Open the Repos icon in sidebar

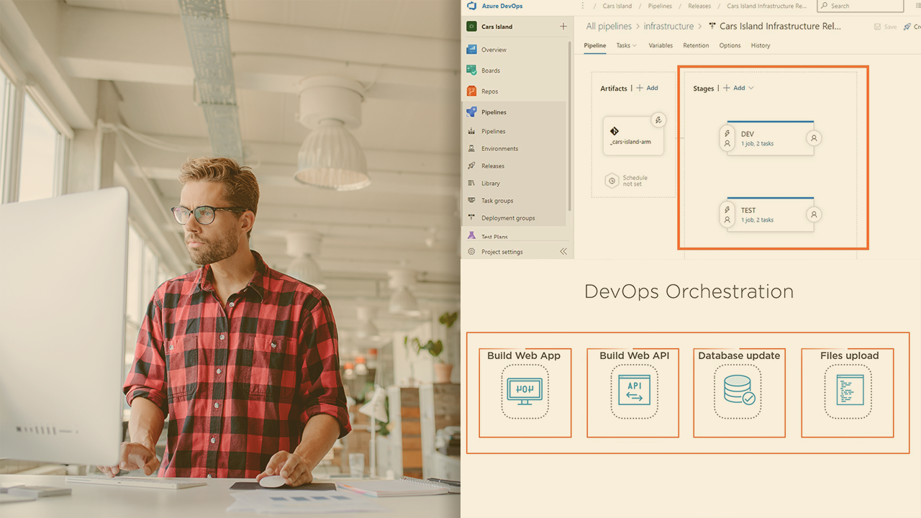tap(471, 91)
